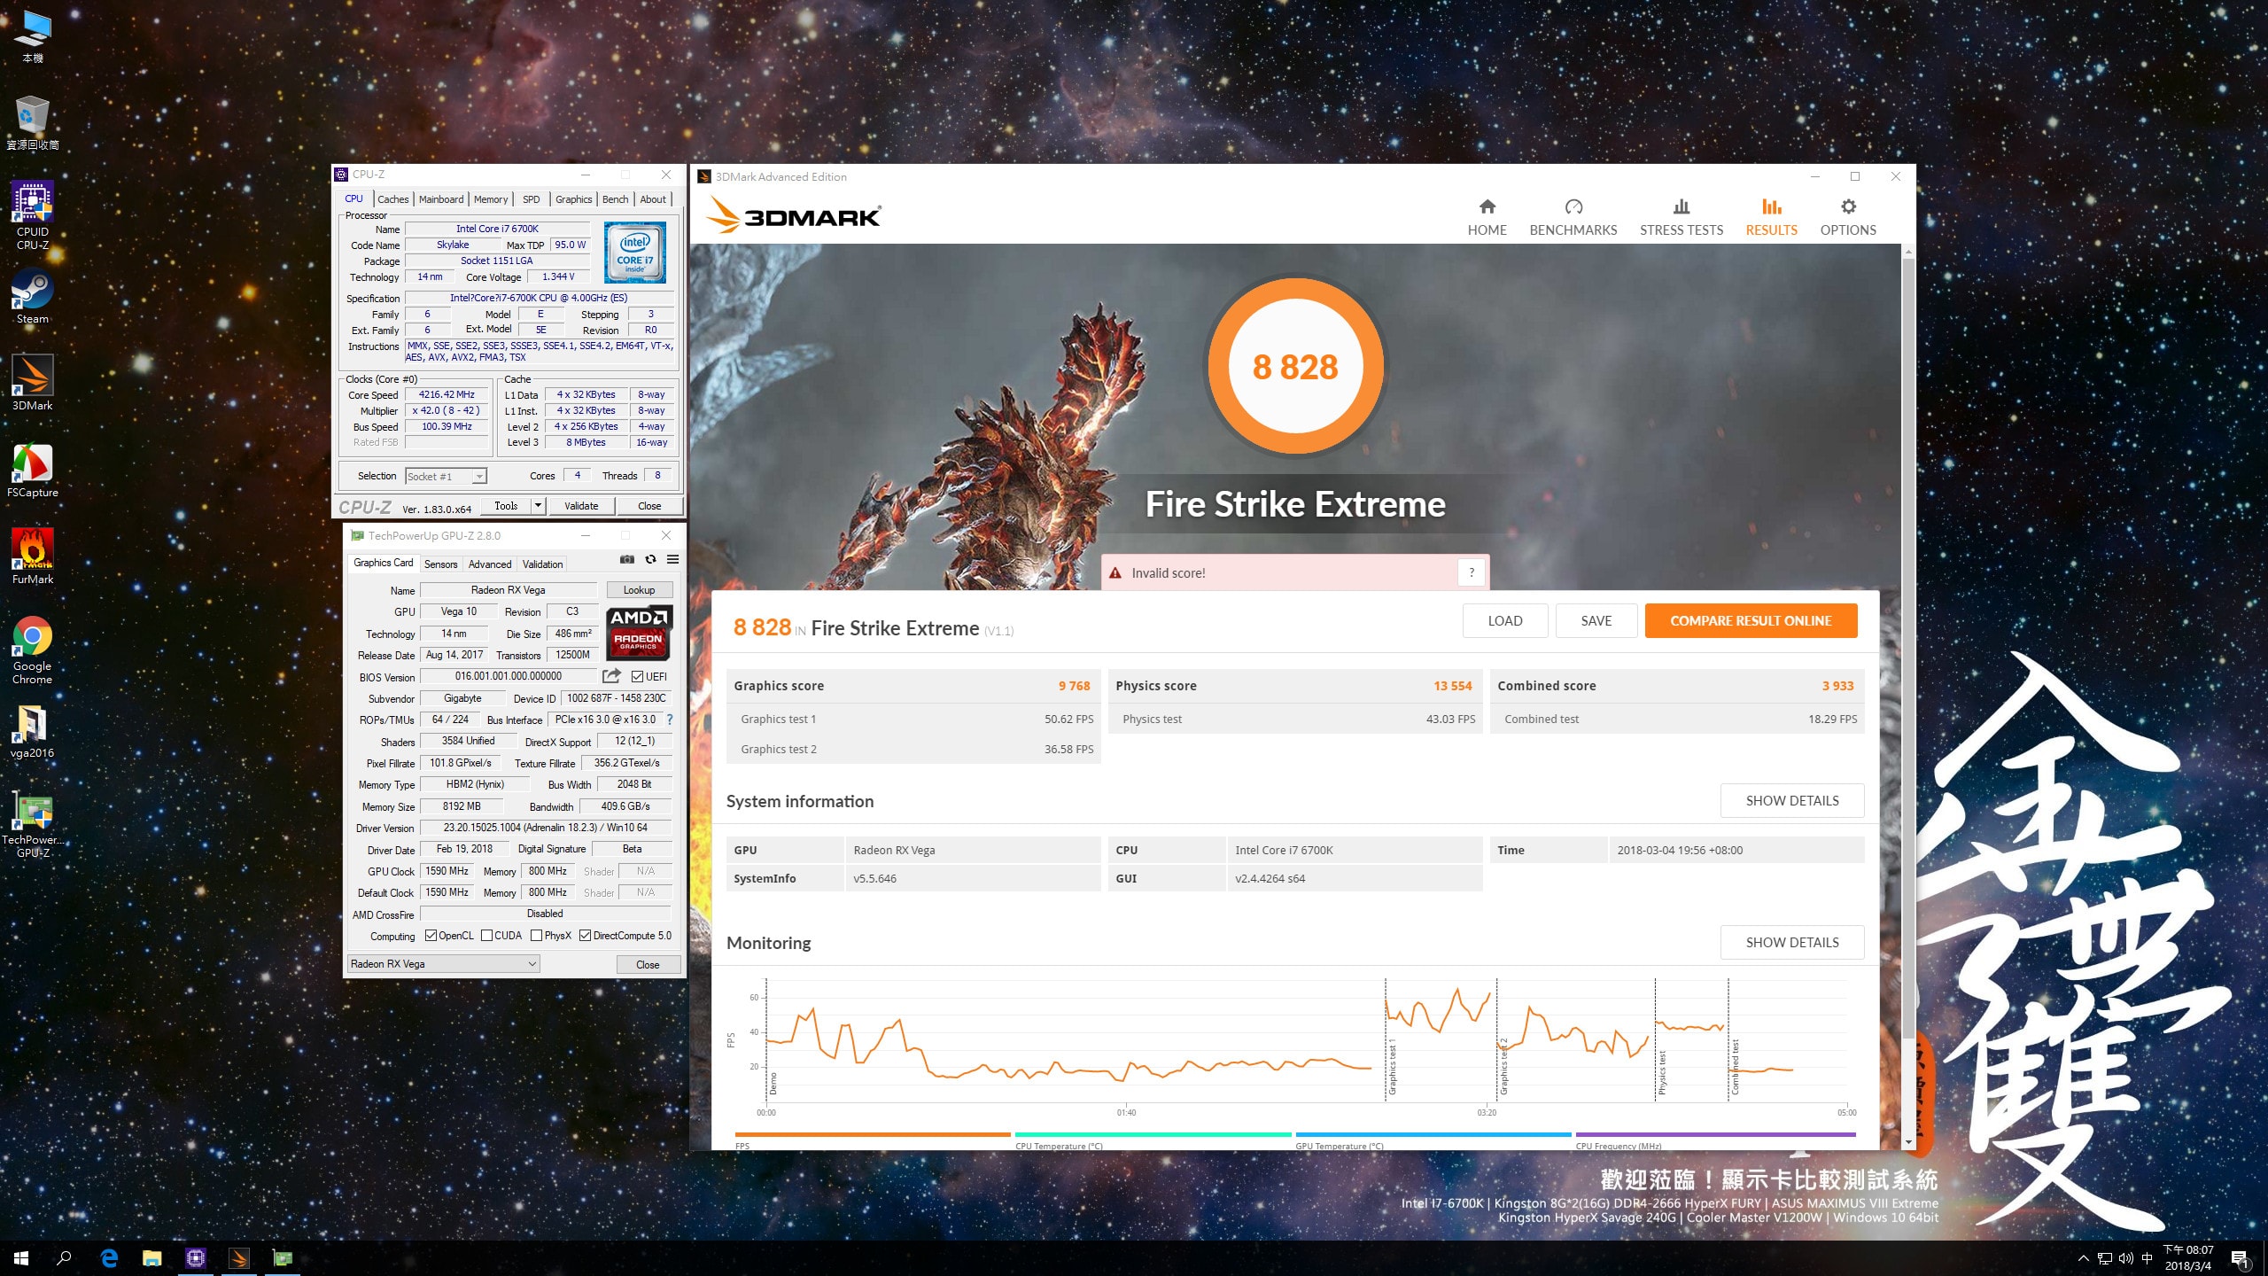The image size is (2268, 1276).
Task: Switch to the Memory tab in CPU-Z
Action: (491, 199)
